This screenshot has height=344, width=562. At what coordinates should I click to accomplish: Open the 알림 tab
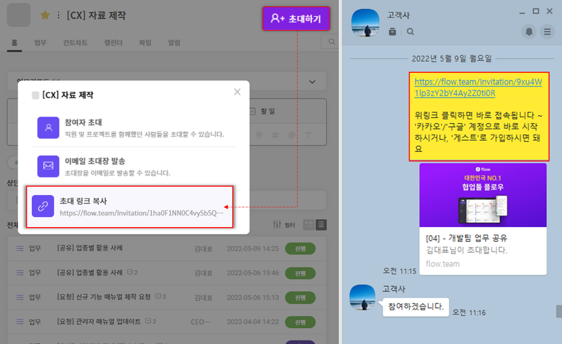174,43
